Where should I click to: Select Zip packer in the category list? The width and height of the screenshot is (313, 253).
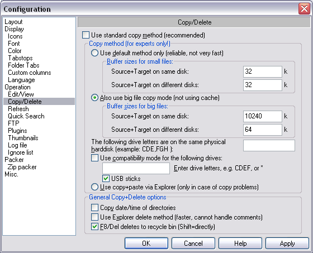22,167
